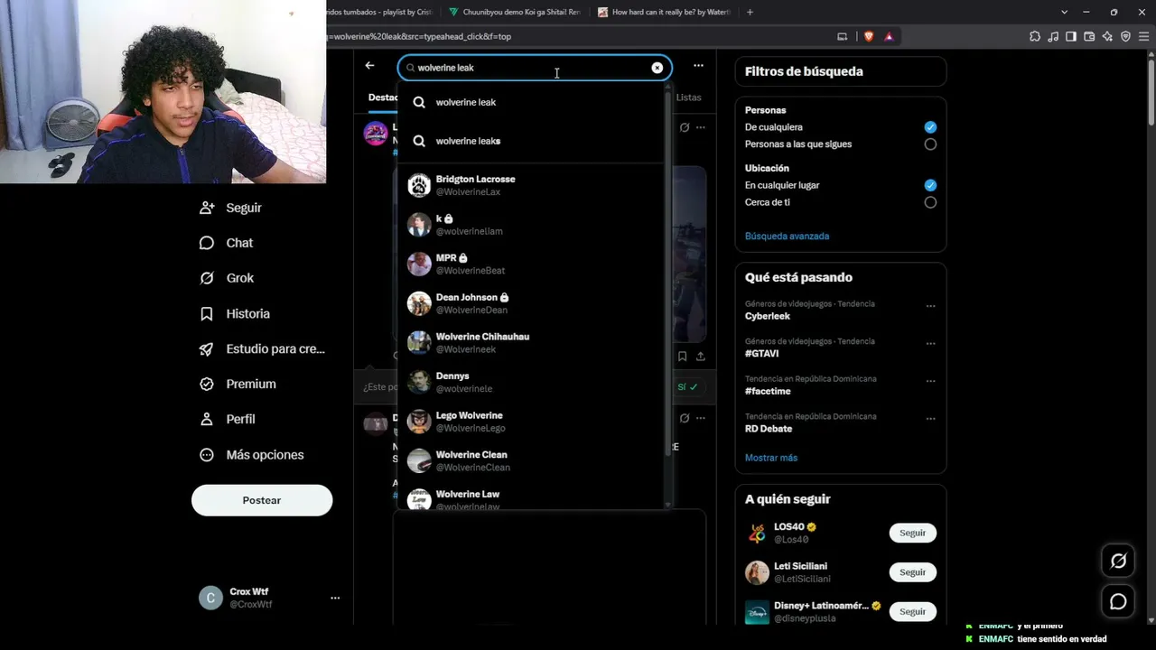1156x650 pixels.
Task: Open the browser main menu icon
Action: (x=1143, y=37)
